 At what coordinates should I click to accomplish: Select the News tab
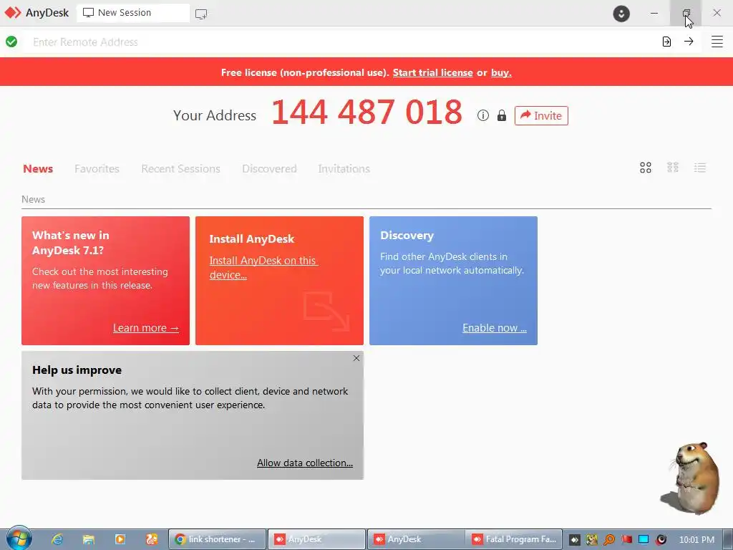(38, 168)
